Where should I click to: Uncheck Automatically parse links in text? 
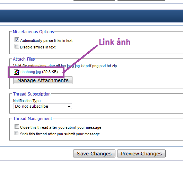17,39
